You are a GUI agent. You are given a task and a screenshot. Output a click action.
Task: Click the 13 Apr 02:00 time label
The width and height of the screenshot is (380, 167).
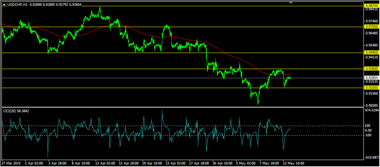pos(106,163)
